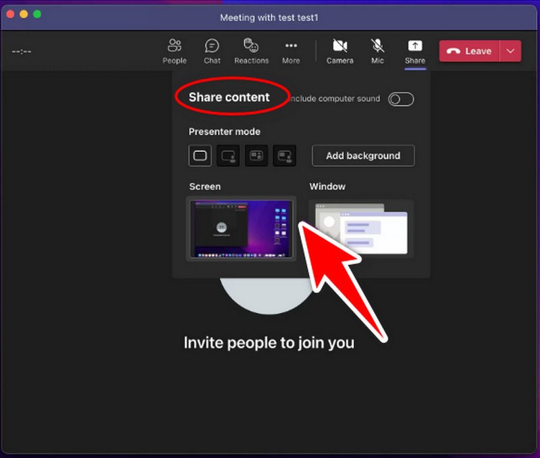Open the More options menu

291,51
